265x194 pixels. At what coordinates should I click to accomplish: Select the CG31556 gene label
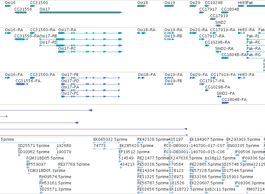[x=23, y=9]
